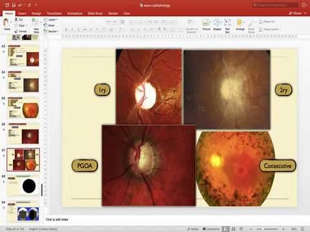Viewport: 310px width, 232px height.
Task: Click the smiley feedback icon
Action: (304, 5)
